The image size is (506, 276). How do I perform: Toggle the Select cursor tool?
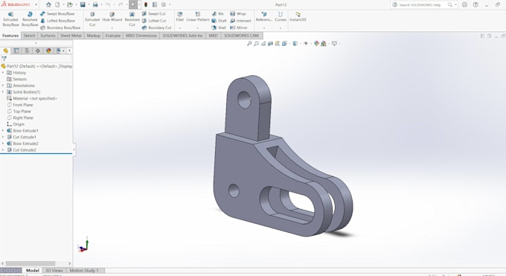[x=133, y=5]
